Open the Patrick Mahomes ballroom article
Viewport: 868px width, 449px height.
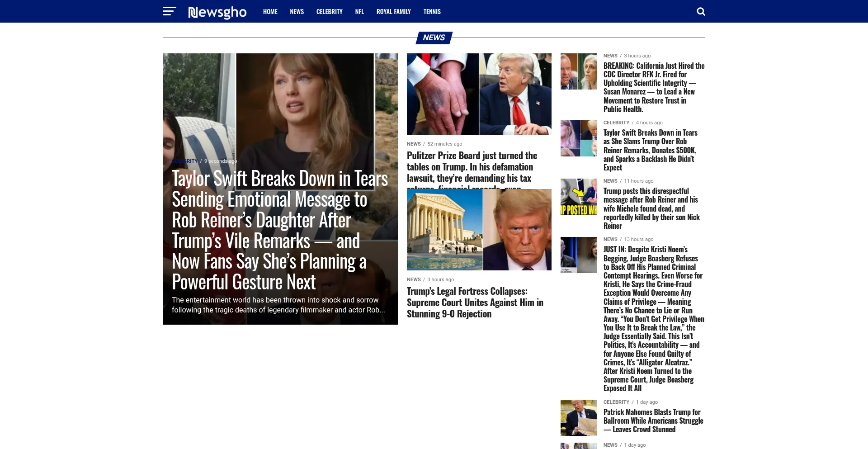point(653,421)
